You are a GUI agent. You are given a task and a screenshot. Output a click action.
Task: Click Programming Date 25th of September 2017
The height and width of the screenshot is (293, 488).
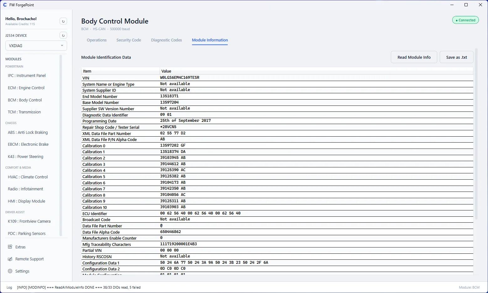(186, 121)
